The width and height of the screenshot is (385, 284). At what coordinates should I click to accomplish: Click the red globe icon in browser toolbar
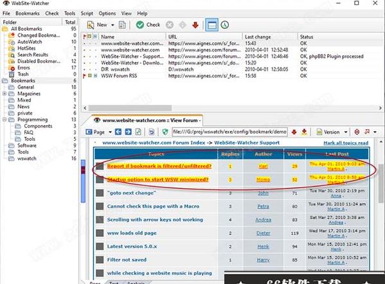[357, 132]
